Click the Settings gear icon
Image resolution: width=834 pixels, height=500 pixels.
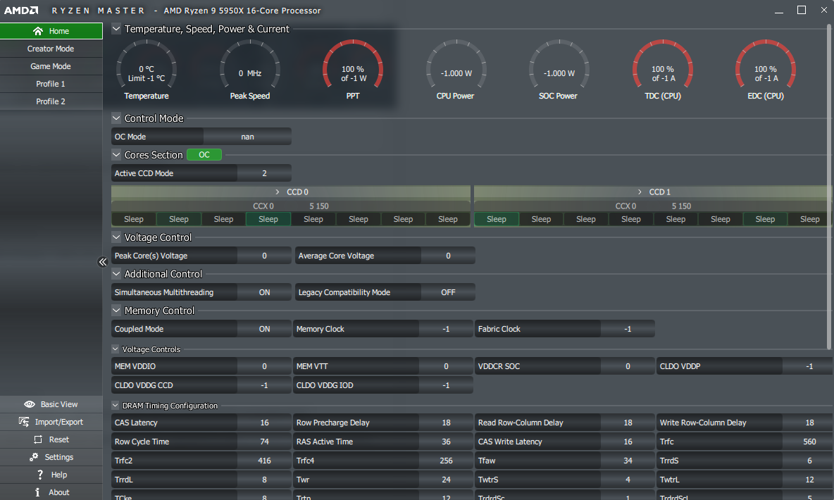(34, 457)
